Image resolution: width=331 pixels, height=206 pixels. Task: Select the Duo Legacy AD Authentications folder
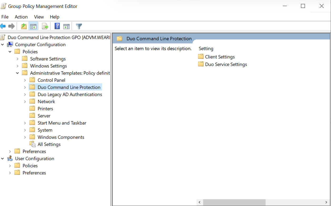click(70, 94)
